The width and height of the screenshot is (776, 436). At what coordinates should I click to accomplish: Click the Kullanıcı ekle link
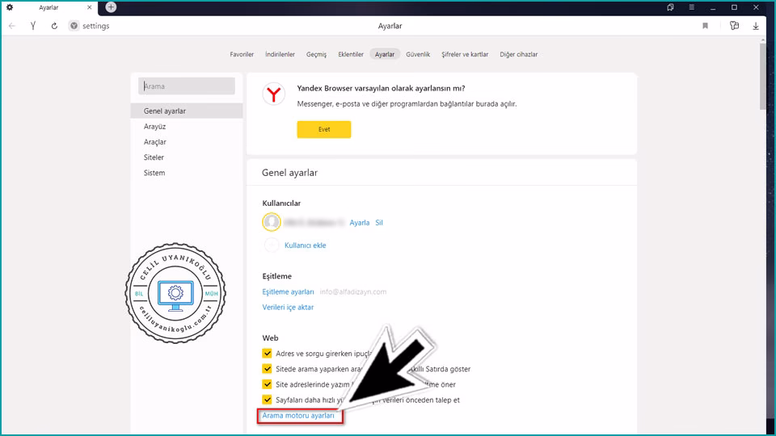pos(306,245)
